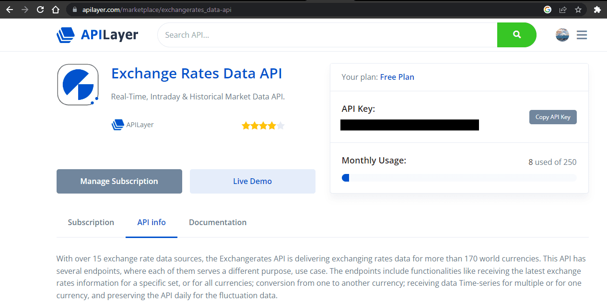The height and width of the screenshot is (303, 607).
Task: Open the Free Plan link
Action: [x=397, y=76]
